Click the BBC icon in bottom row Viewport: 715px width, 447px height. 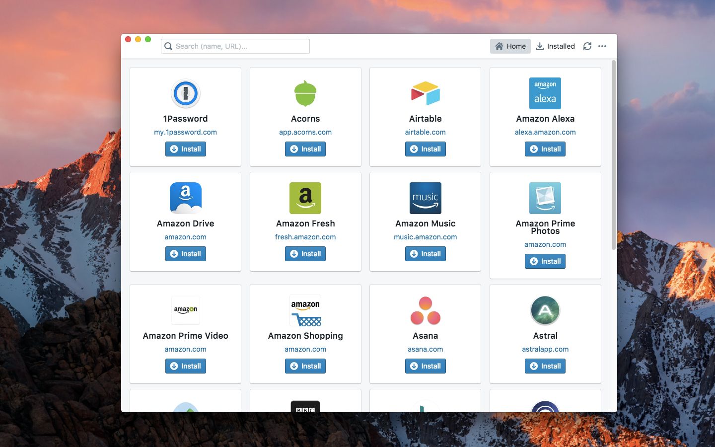pyautogui.click(x=305, y=406)
